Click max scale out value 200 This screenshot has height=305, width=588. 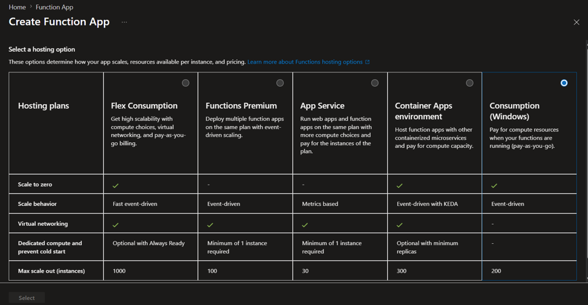coord(496,271)
